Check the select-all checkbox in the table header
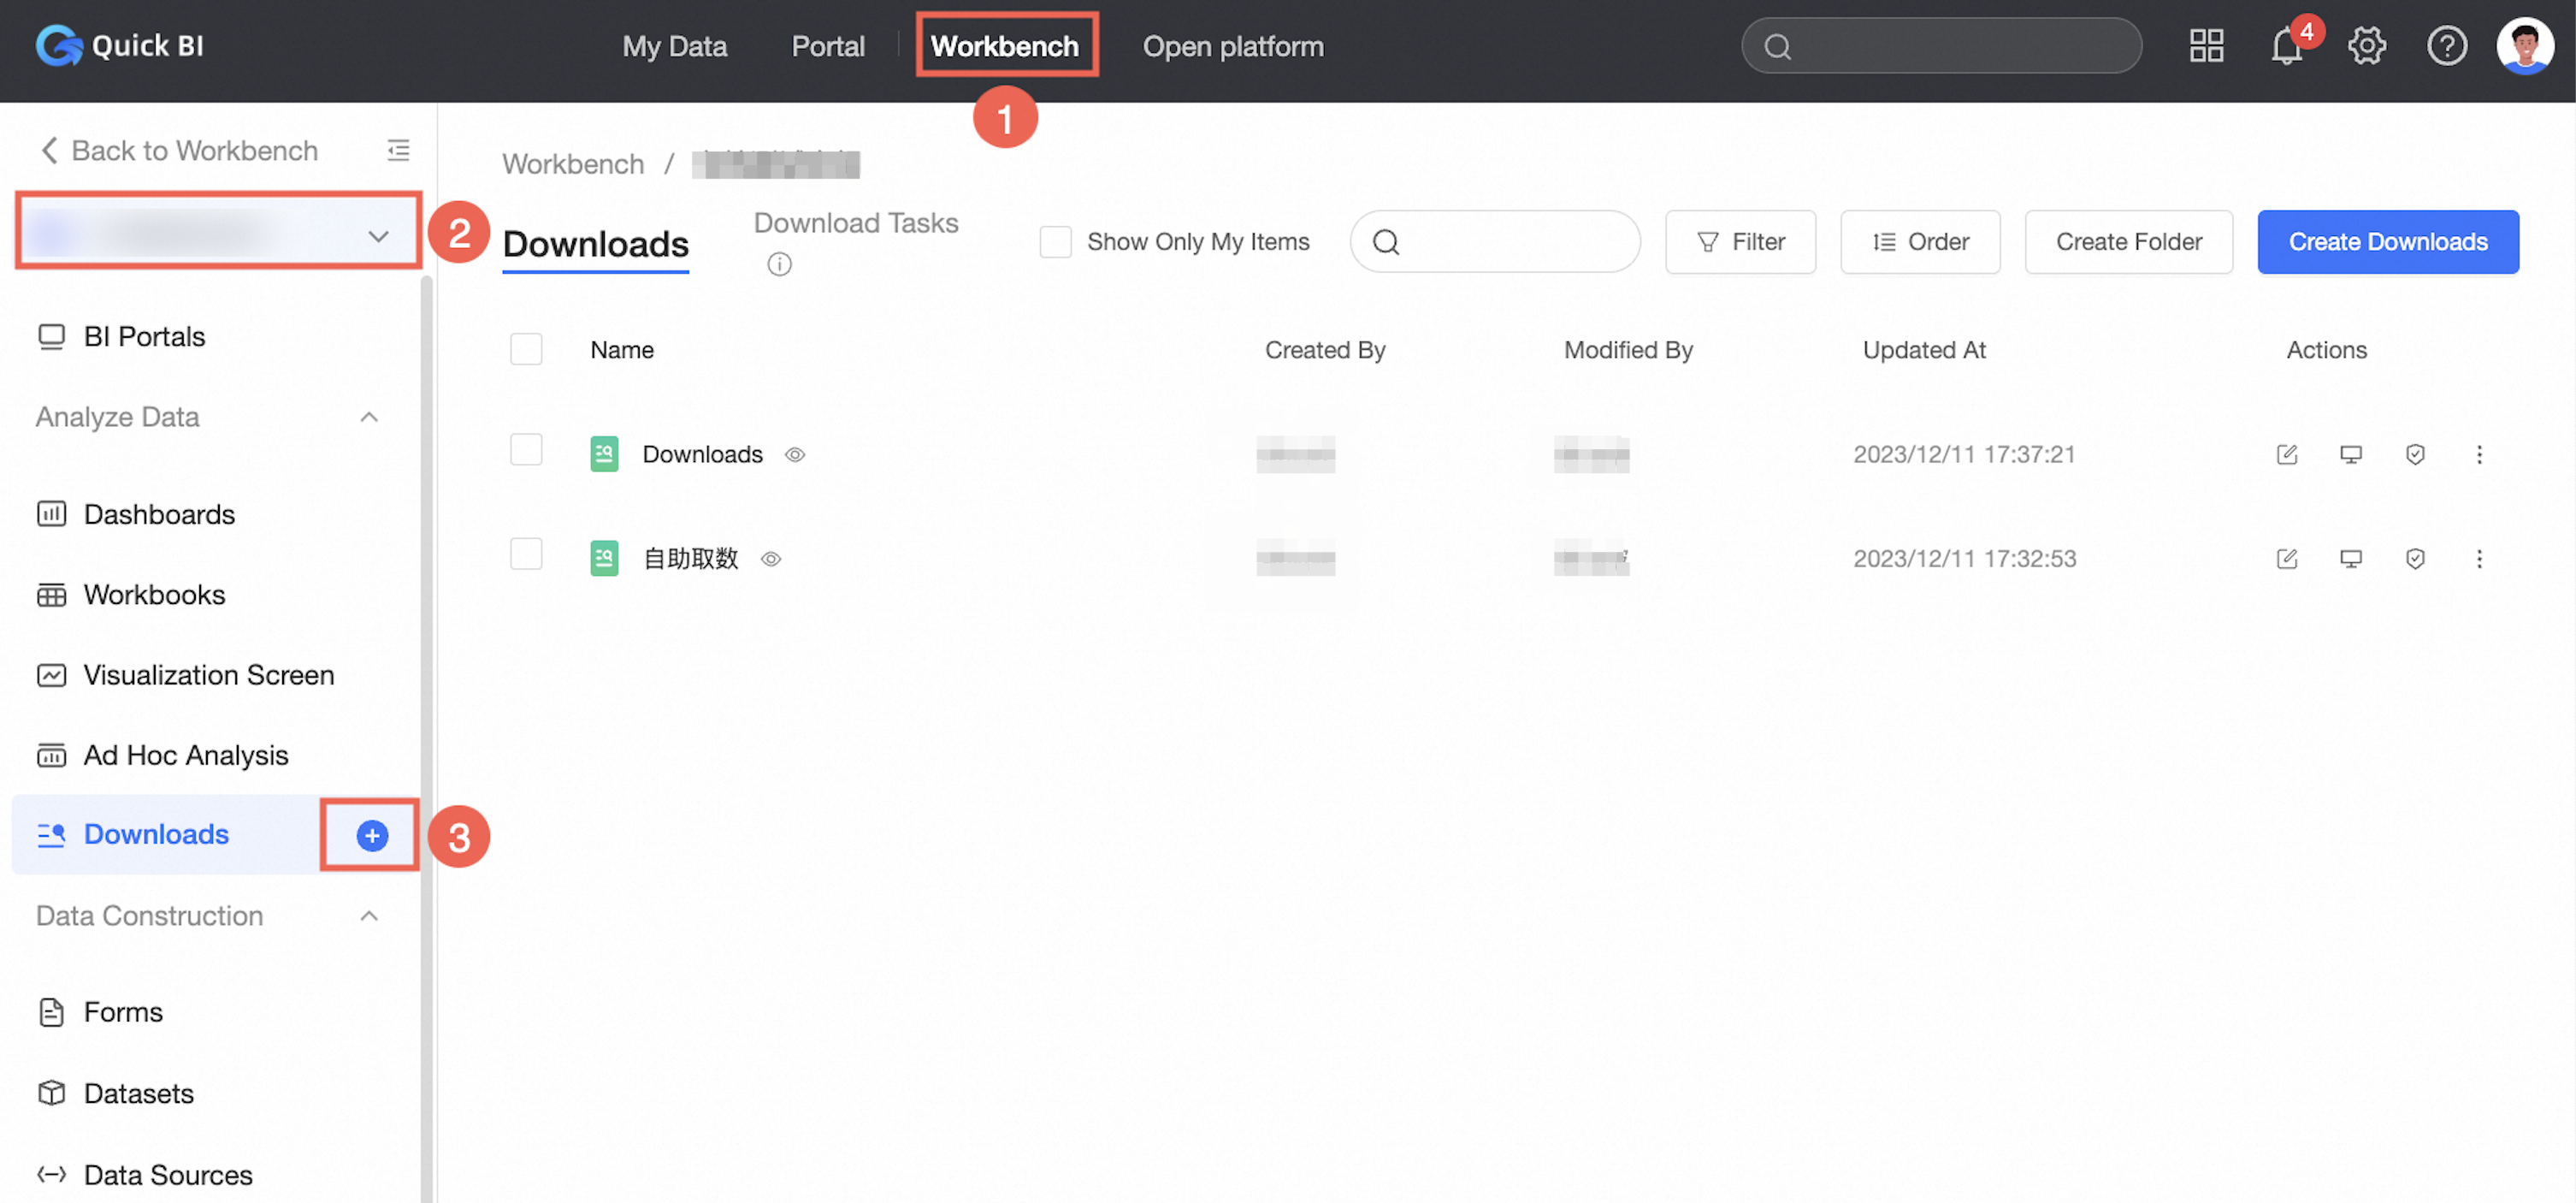 coord(526,349)
